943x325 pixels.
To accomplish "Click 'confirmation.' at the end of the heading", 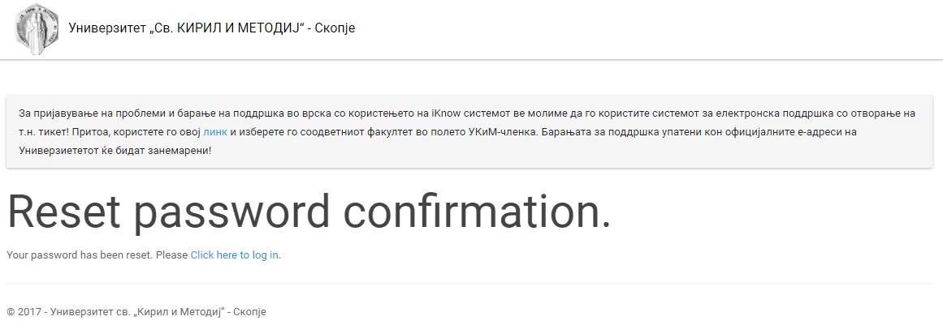I will [478, 212].
